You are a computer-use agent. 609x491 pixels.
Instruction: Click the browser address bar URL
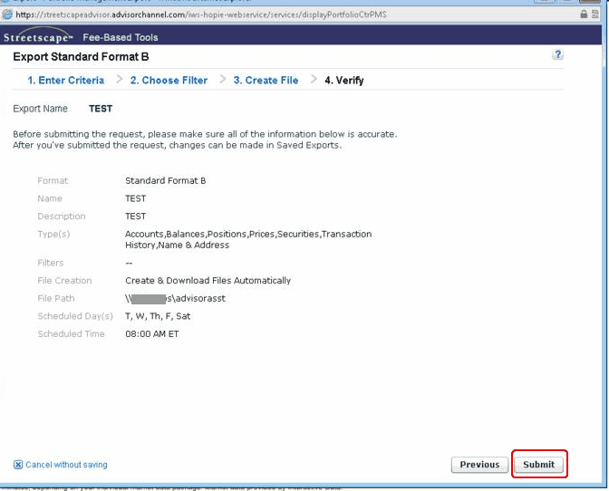point(201,14)
